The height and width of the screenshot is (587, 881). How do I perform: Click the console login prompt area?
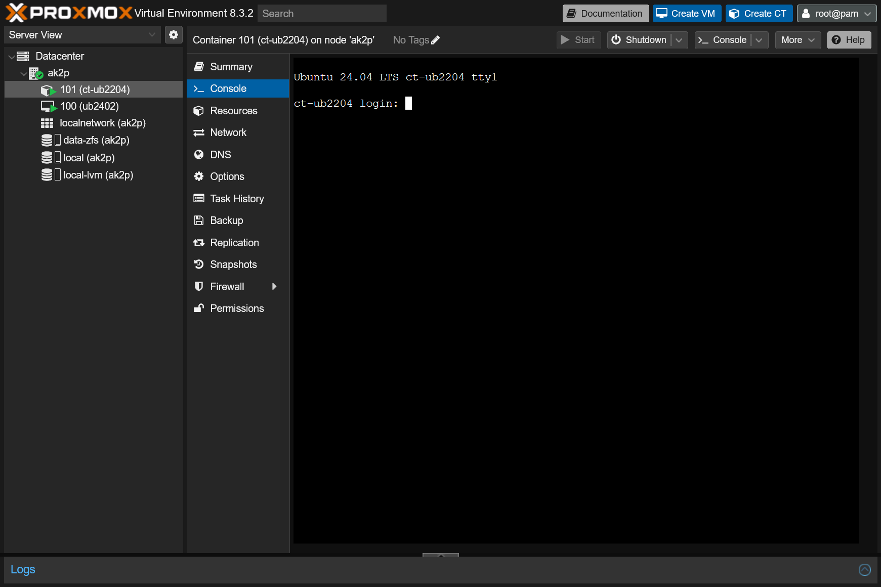(x=353, y=104)
